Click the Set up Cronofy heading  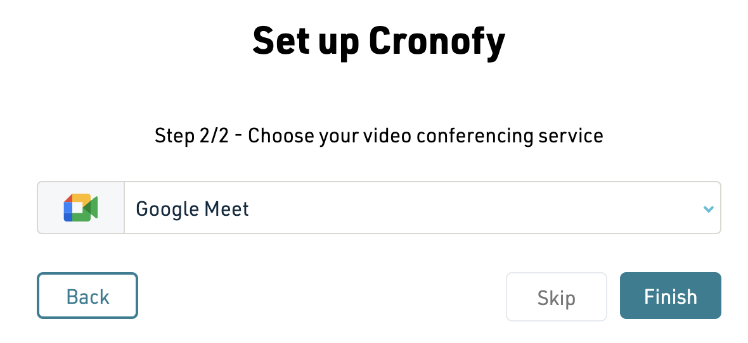[x=378, y=41]
